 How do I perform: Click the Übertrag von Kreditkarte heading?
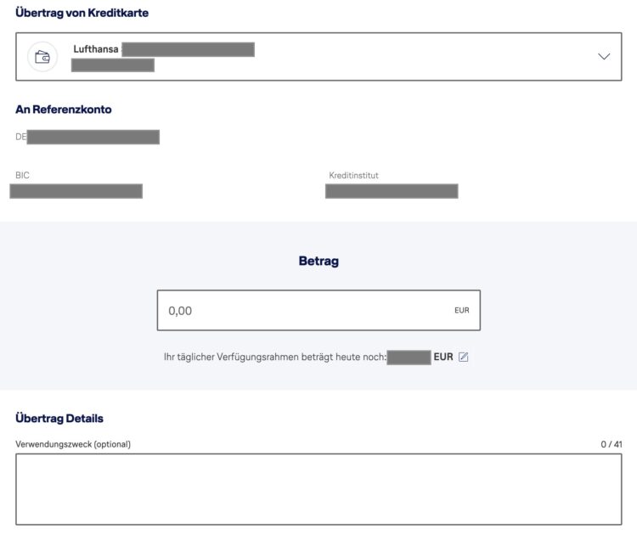pos(82,13)
